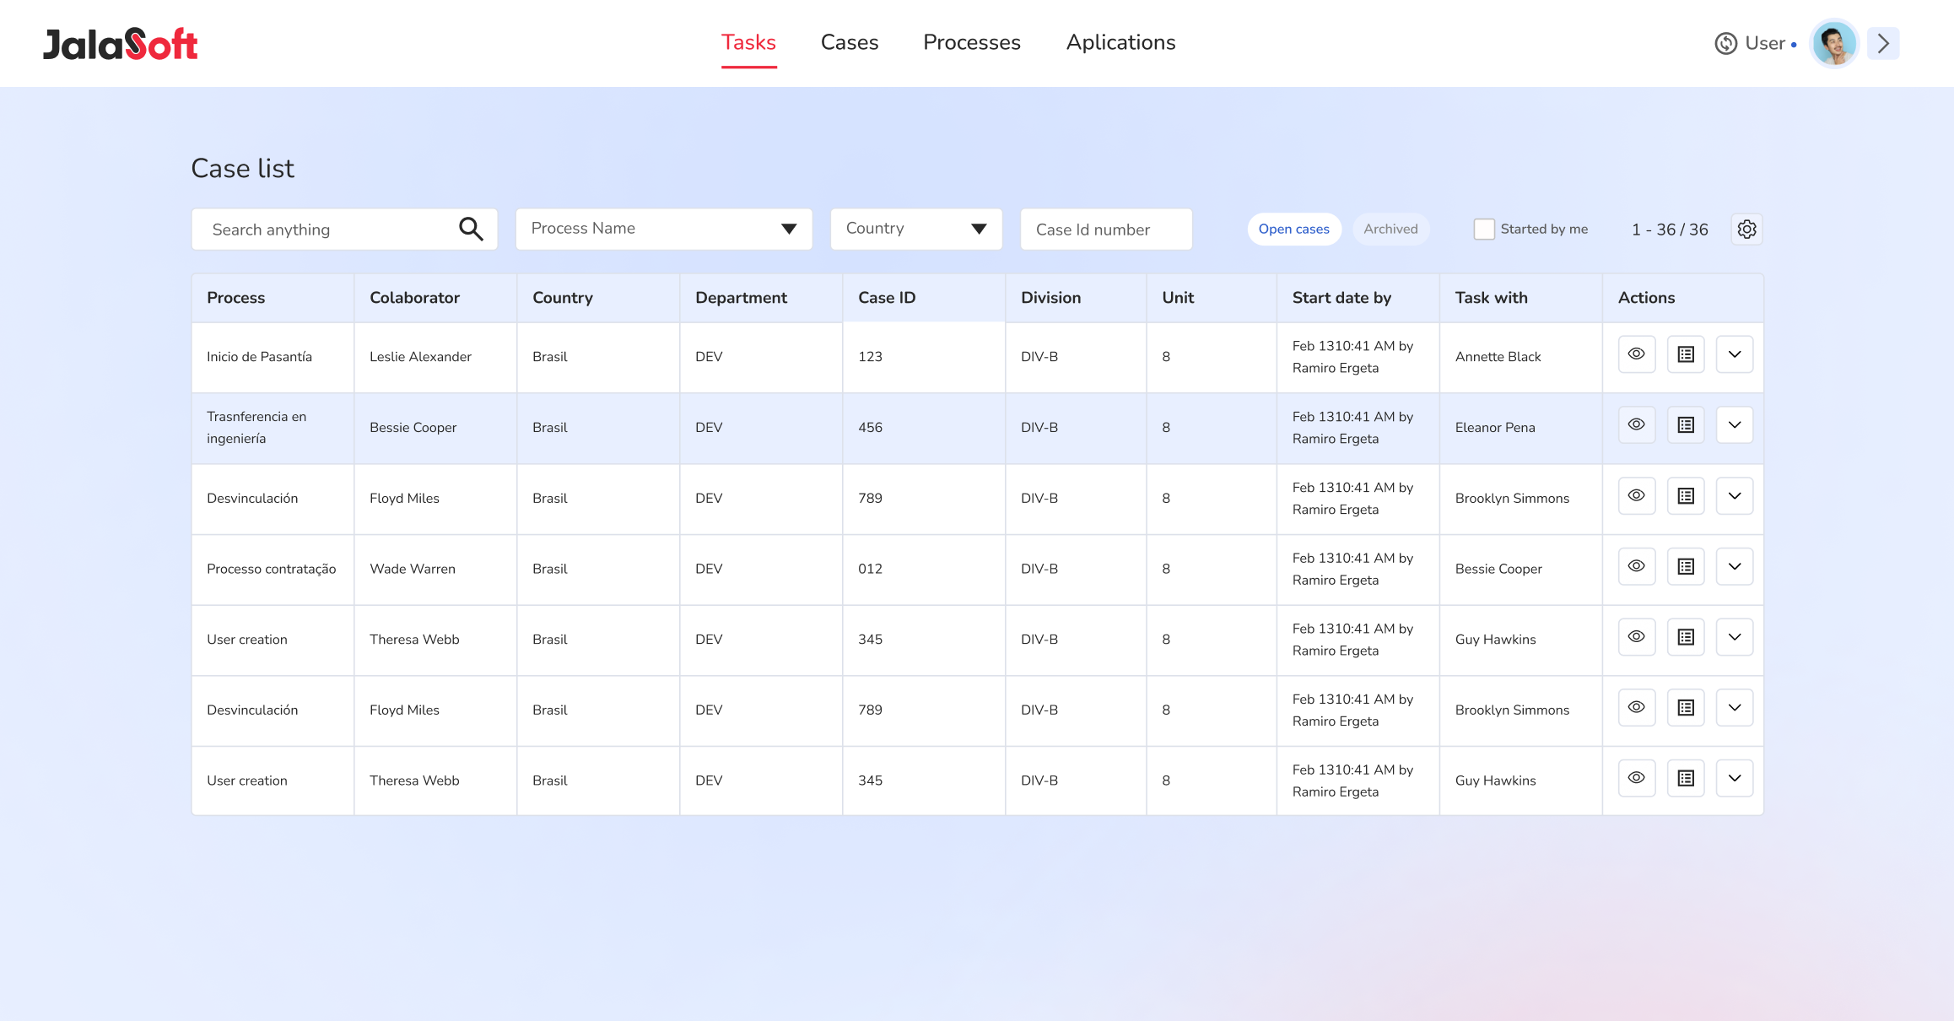Screen dimensions: 1954x1021
Task: View fifth row Theresa Webb case (eye)
Action: (x=1637, y=637)
